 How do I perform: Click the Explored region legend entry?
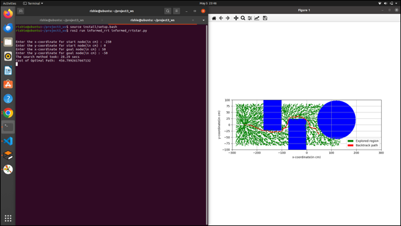tap(363, 141)
